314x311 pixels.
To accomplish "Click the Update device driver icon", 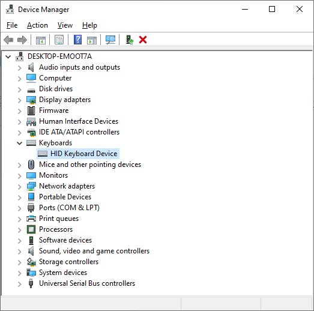I will coord(130,40).
